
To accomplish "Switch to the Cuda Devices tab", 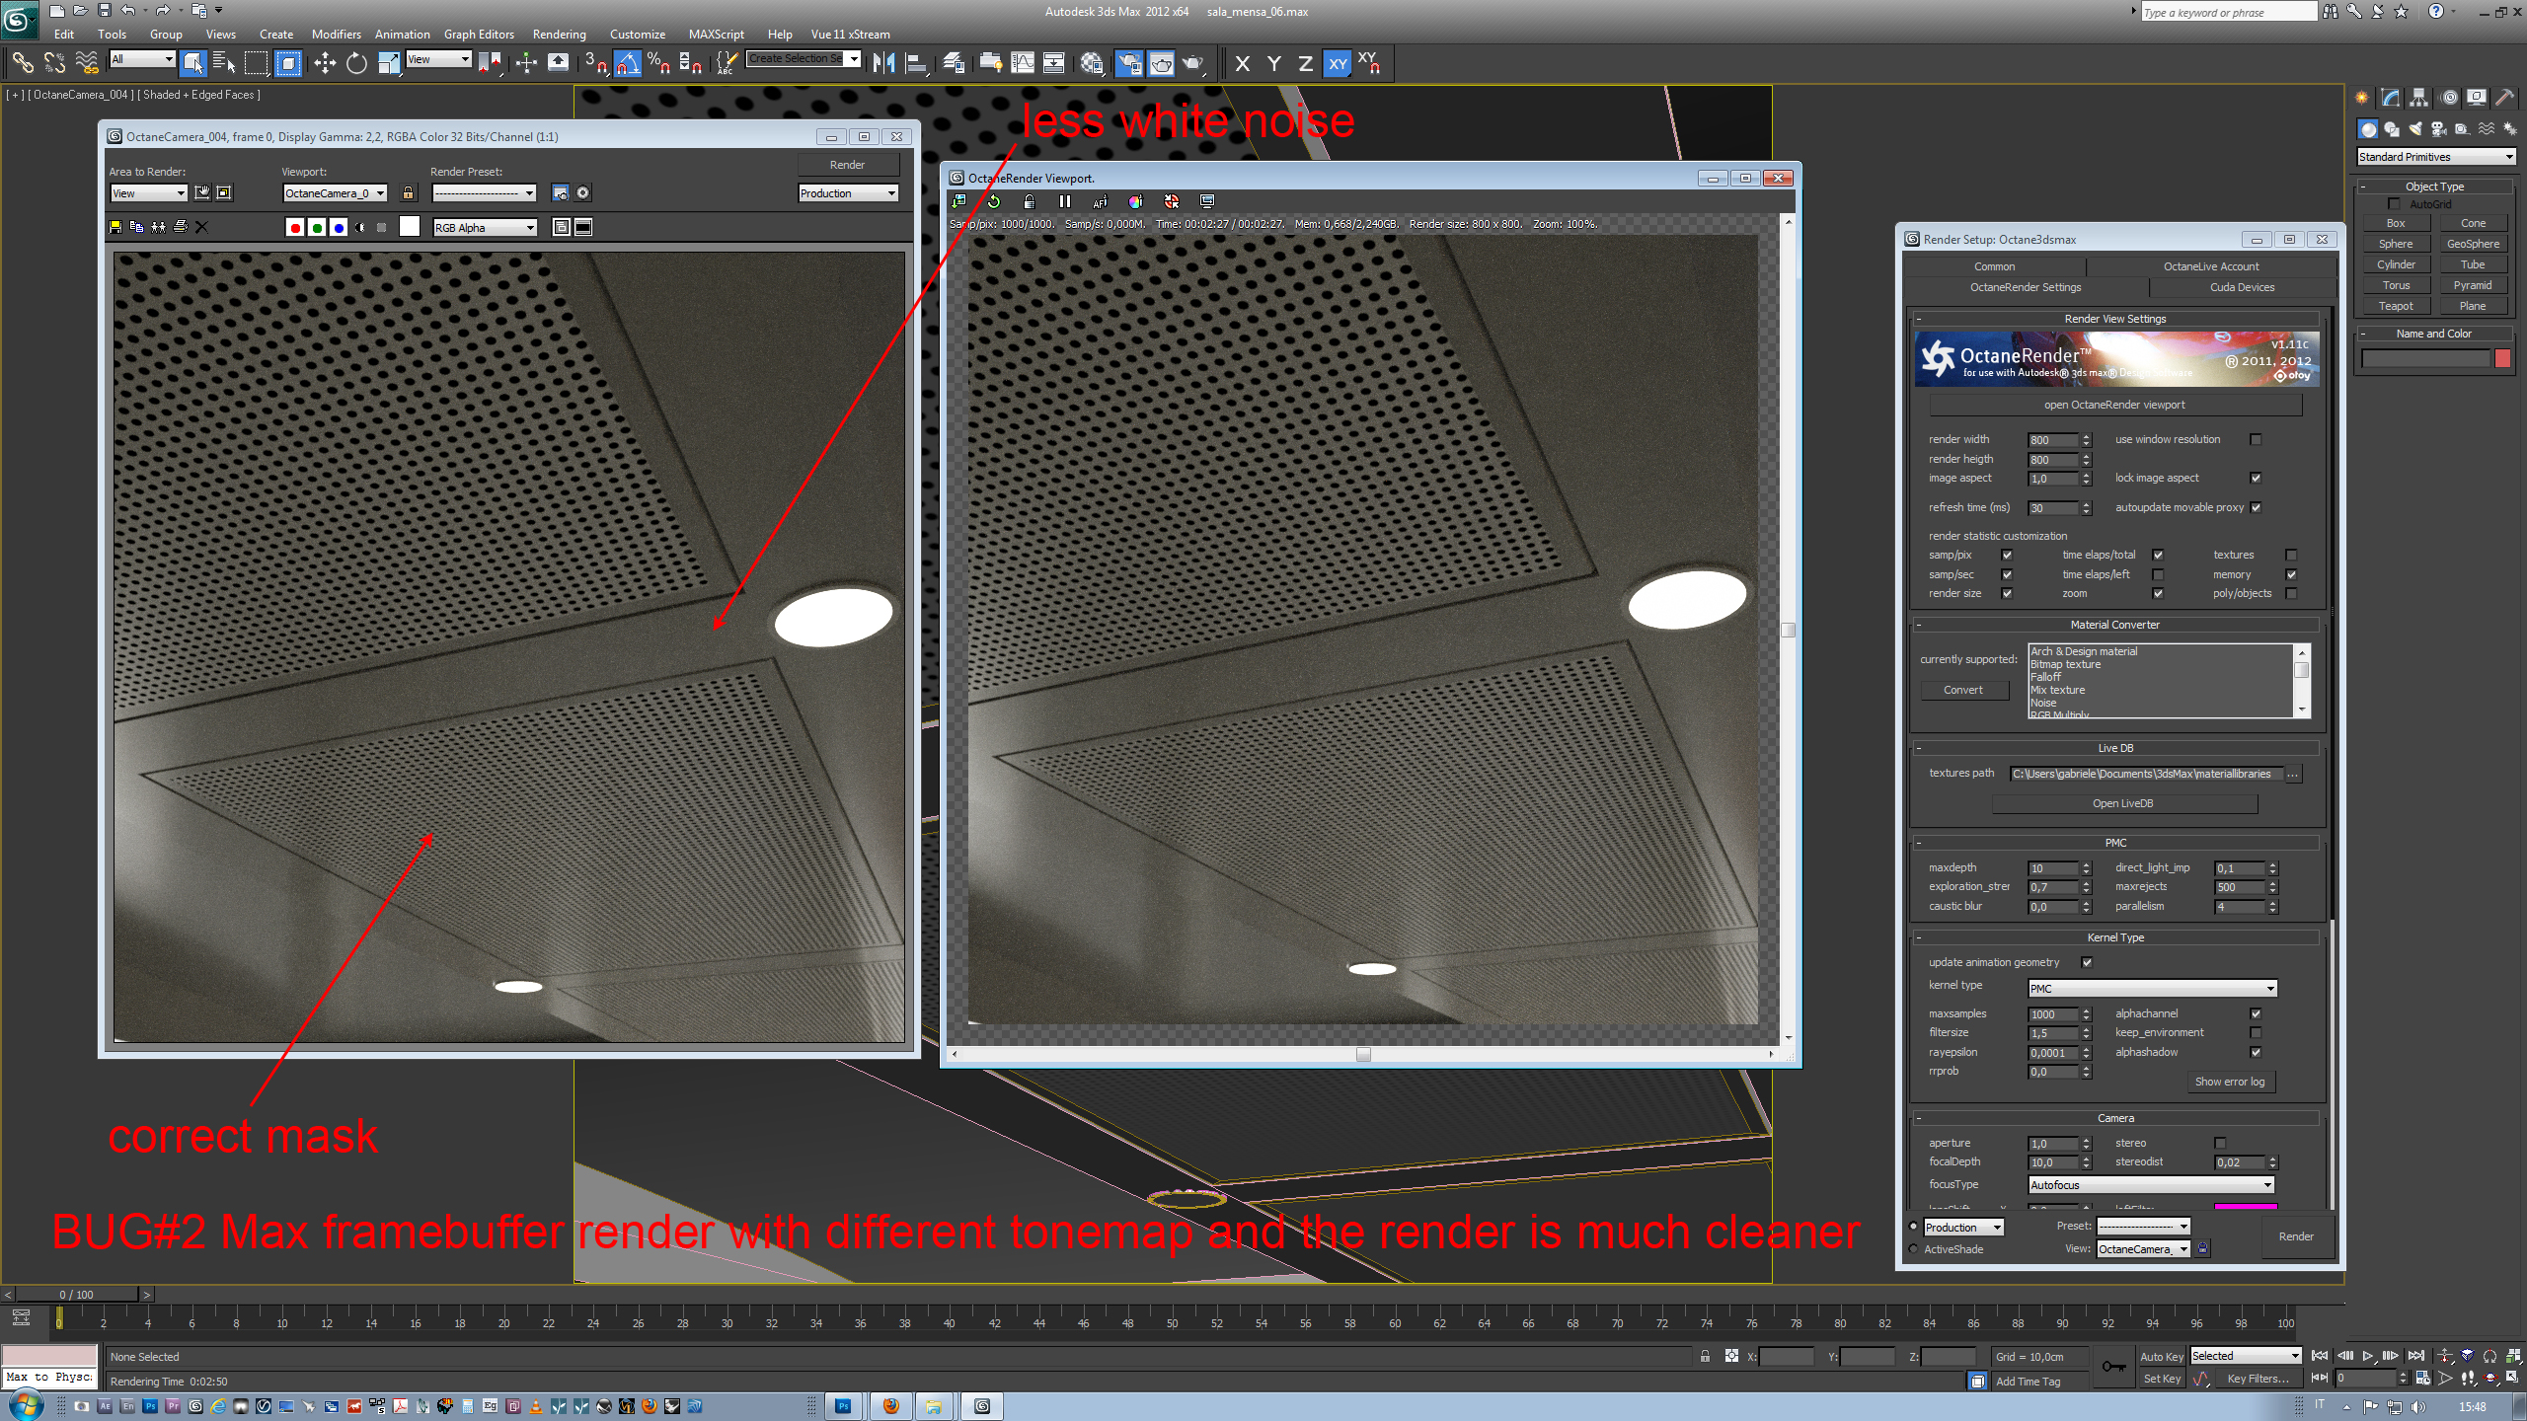I will (2241, 287).
